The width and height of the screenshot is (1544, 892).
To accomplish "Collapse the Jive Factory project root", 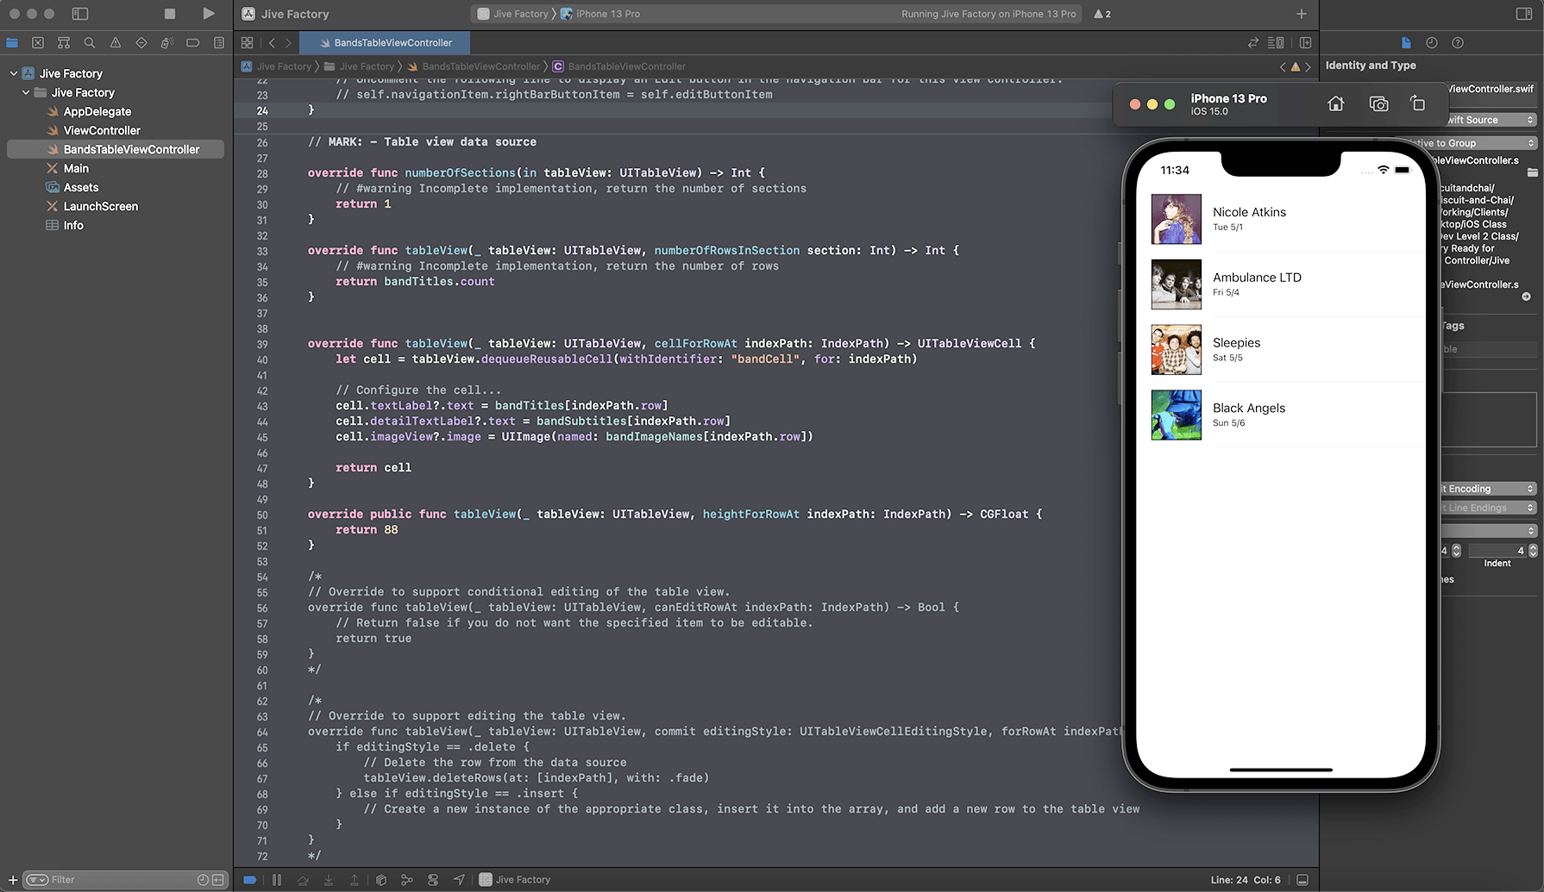I will click(x=14, y=73).
